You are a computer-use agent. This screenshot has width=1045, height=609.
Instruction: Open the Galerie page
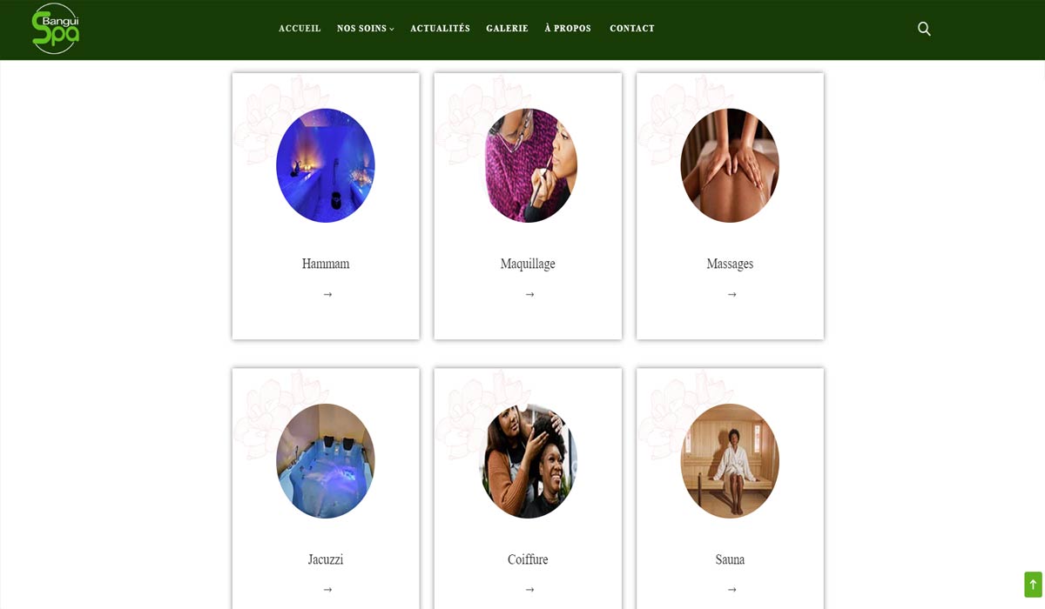[507, 29]
